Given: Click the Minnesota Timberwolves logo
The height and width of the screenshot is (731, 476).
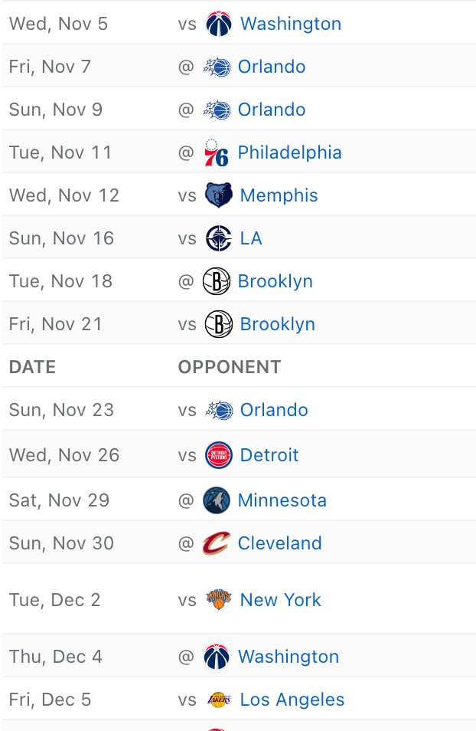Looking at the screenshot, I should pos(217,500).
